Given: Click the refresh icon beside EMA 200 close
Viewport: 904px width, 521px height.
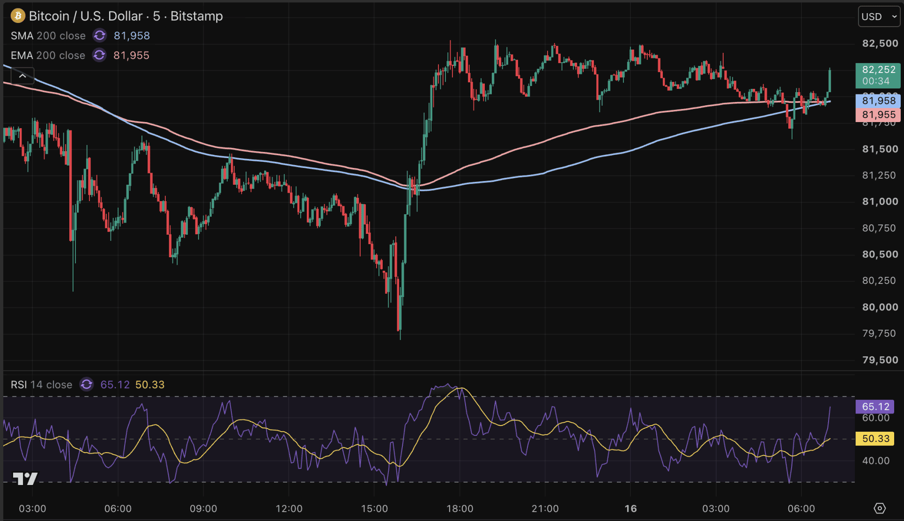Looking at the screenshot, I should pos(99,55).
